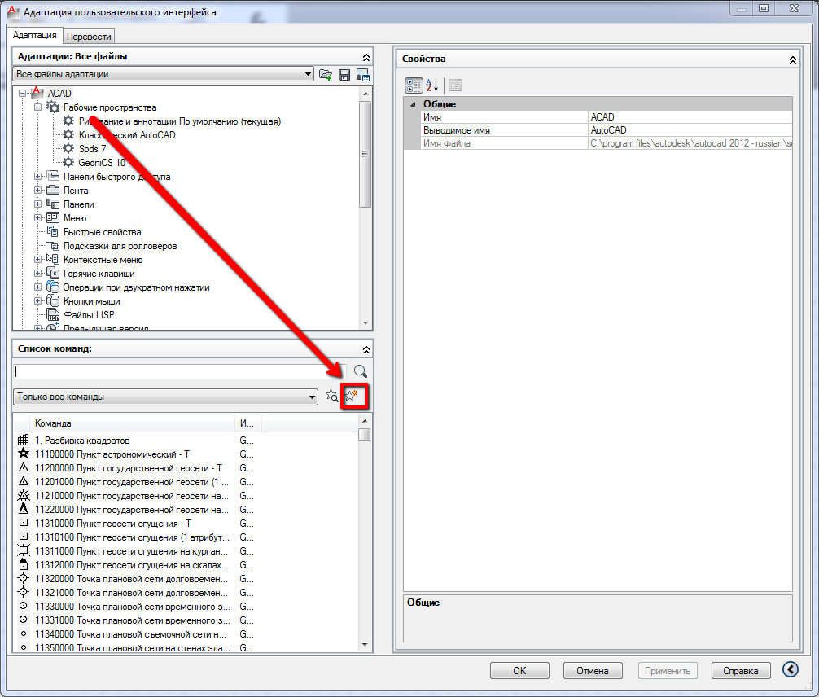Screen dimensions: 819x697
Task: Click the find command star-magnifier icon
Action: click(x=331, y=396)
